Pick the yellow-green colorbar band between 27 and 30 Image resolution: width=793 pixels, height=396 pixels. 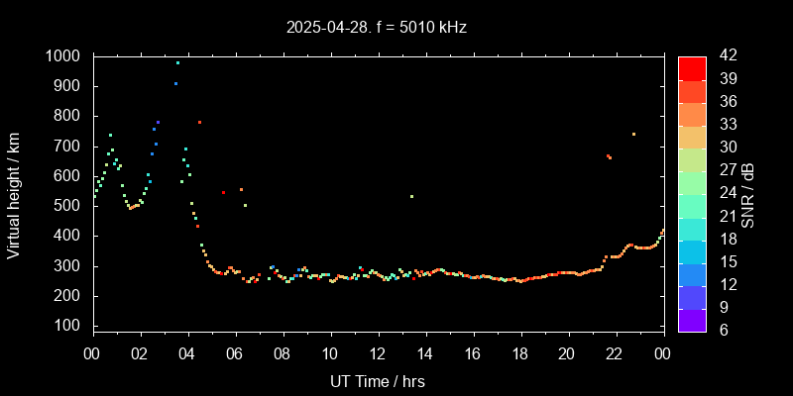pyautogui.click(x=692, y=158)
